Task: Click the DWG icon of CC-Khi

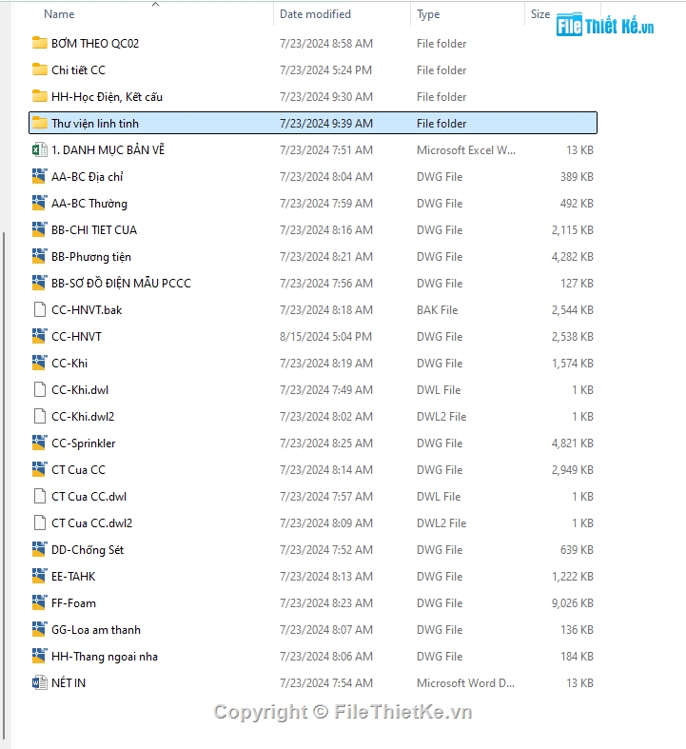Action: (40, 363)
